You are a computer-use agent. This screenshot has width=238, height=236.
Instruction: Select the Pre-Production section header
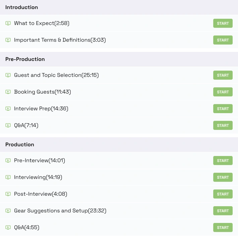tap(25, 59)
